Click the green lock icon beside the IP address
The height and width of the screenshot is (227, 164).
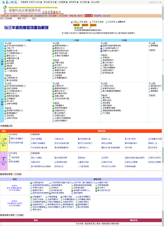point(160,2)
